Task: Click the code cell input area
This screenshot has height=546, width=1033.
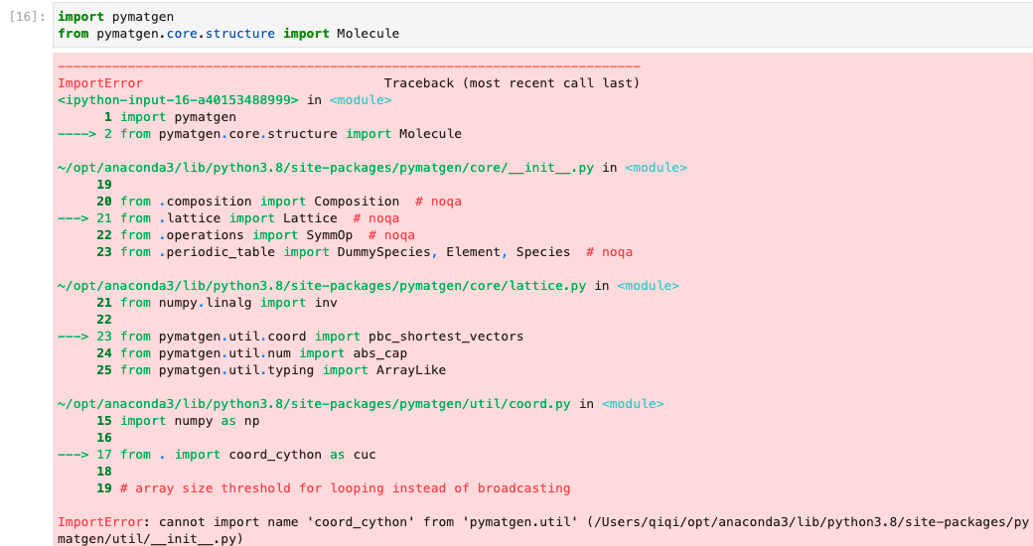Action: [x=543, y=25]
